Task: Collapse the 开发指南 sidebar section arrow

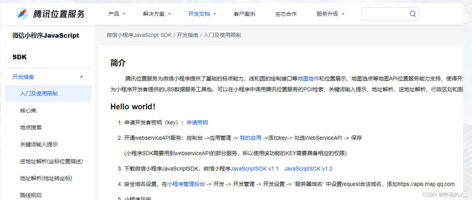Action: (81, 77)
